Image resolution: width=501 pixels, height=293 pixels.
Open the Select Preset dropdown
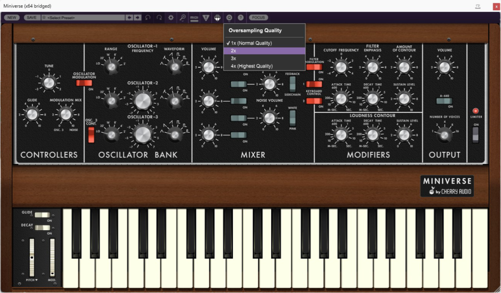[83, 18]
